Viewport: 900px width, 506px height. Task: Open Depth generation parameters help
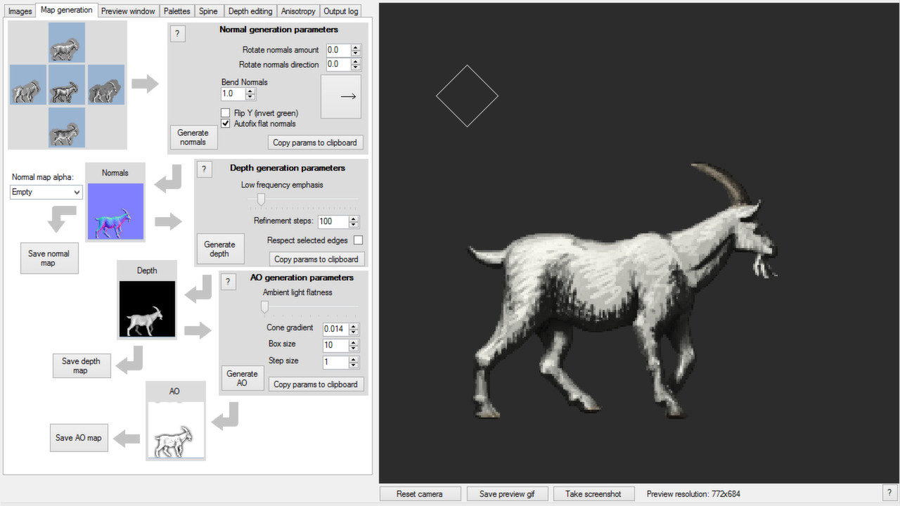(205, 169)
